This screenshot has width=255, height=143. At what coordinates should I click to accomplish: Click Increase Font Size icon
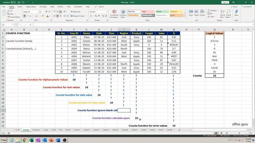pos(47,12)
